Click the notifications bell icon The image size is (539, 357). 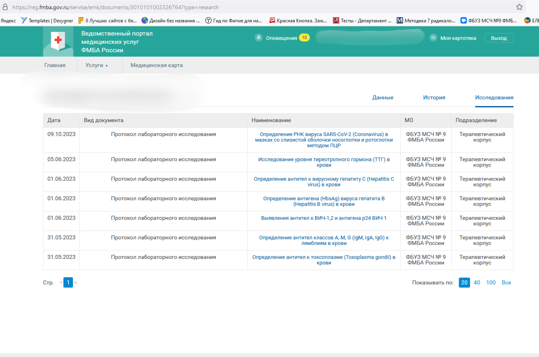pyautogui.click(x=259, y=38)
